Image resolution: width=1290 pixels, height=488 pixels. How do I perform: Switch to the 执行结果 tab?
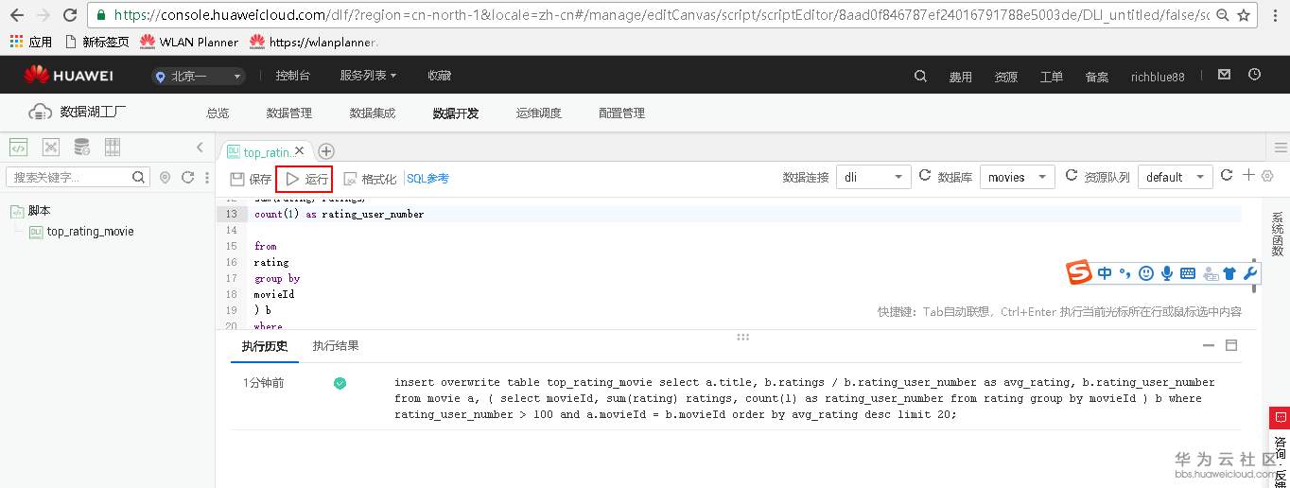click(336, 346)
